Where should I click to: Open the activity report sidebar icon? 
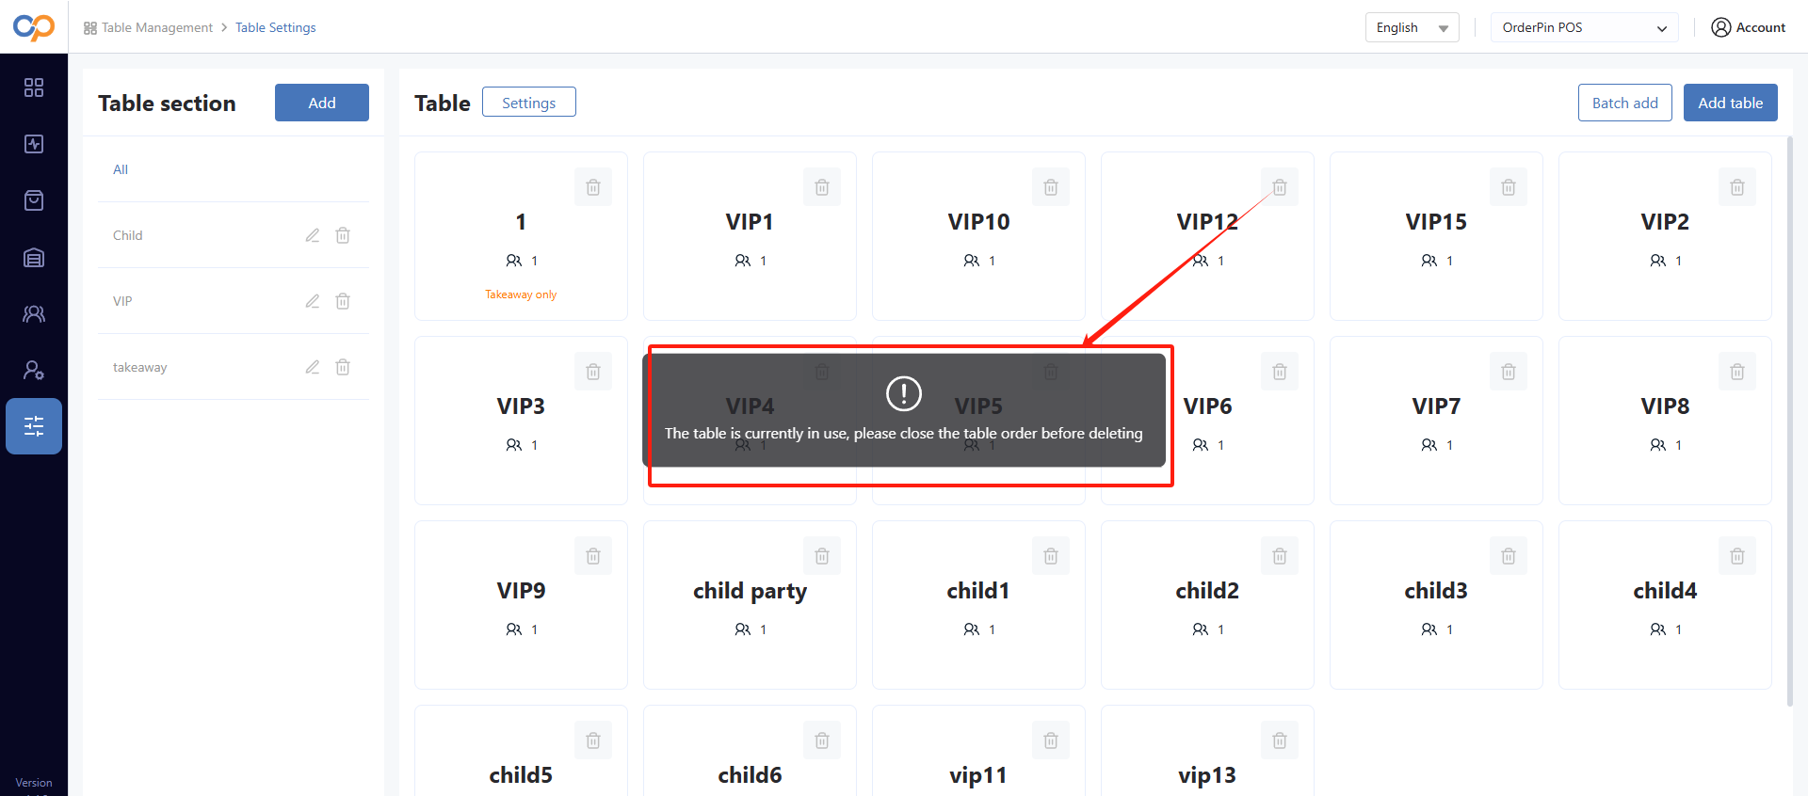coord(34,144)
